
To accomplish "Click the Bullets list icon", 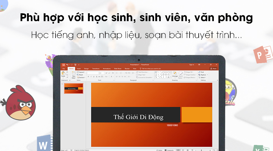I will [117, 73].
